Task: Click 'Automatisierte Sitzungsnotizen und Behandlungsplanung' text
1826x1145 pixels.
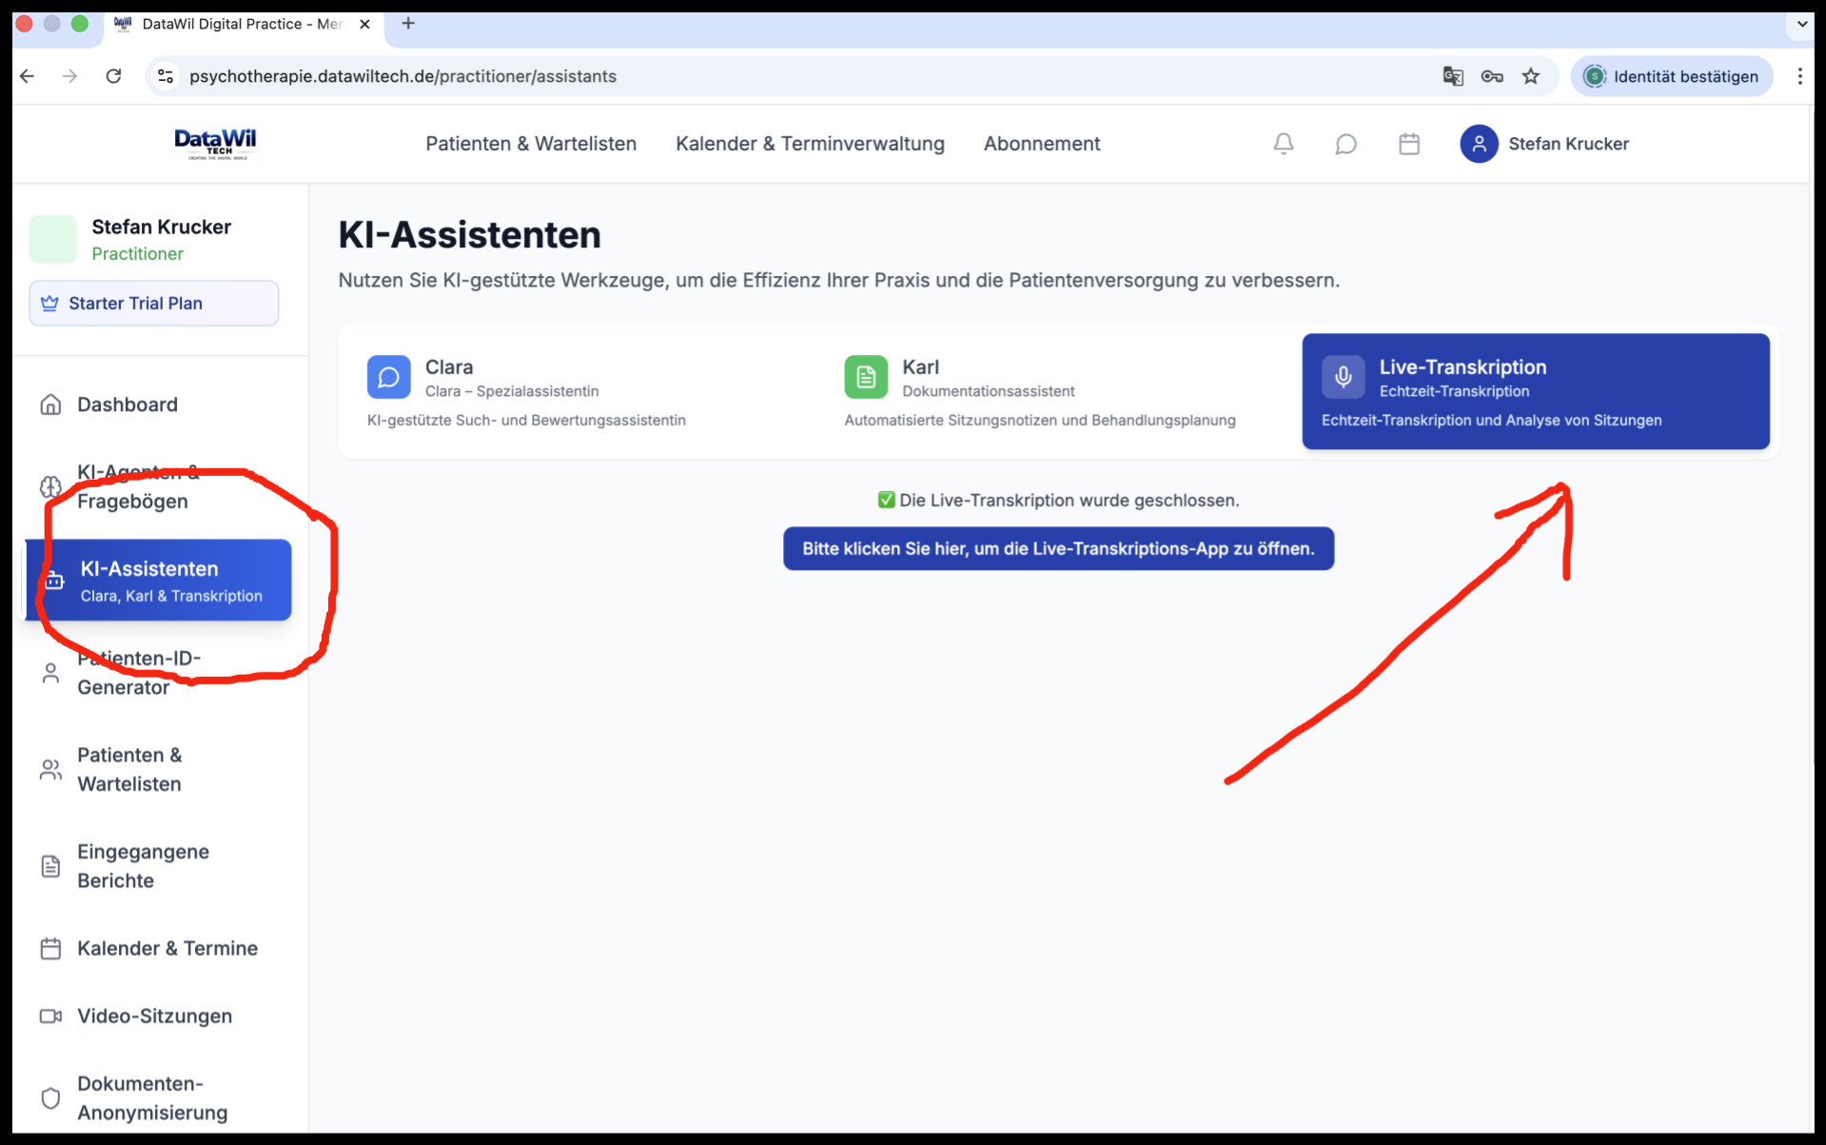Action: [x=1039, y=421]
